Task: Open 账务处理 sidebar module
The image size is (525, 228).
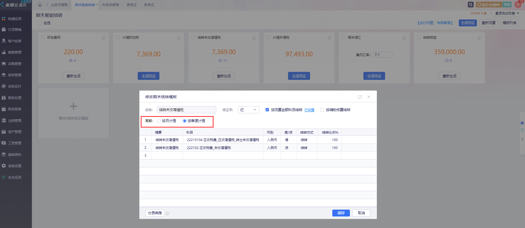Action: point(11,98)
